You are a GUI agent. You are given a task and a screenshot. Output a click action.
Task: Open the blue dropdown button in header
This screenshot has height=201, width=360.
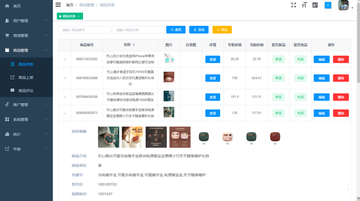click(328, 5)
